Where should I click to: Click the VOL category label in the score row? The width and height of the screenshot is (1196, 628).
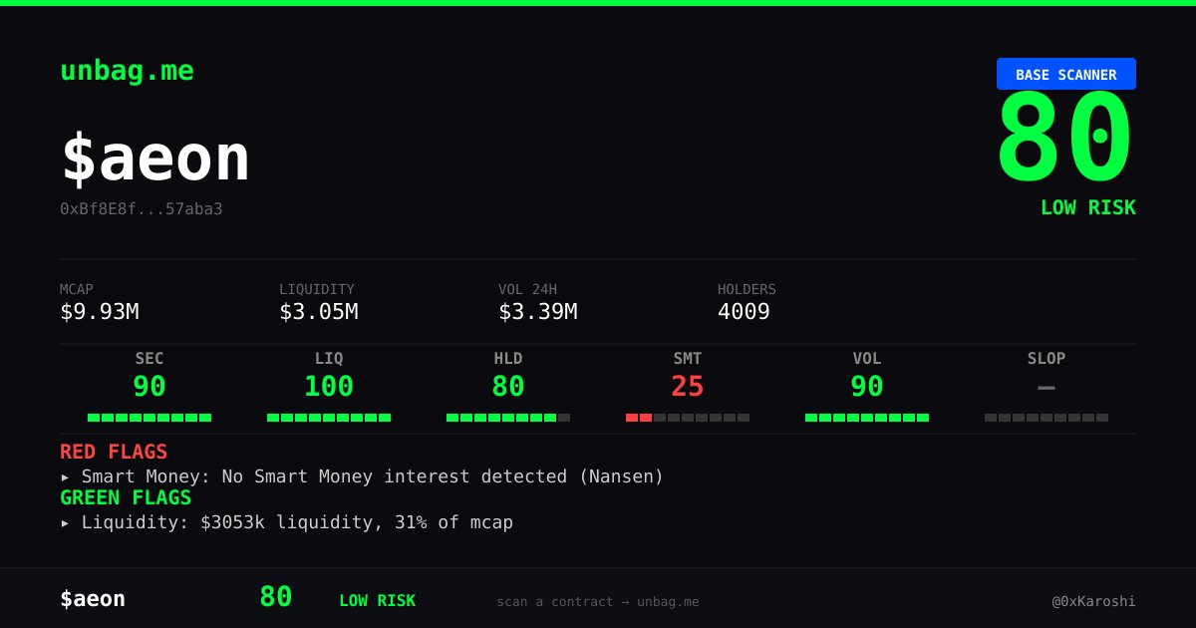[x=867, y=359]
